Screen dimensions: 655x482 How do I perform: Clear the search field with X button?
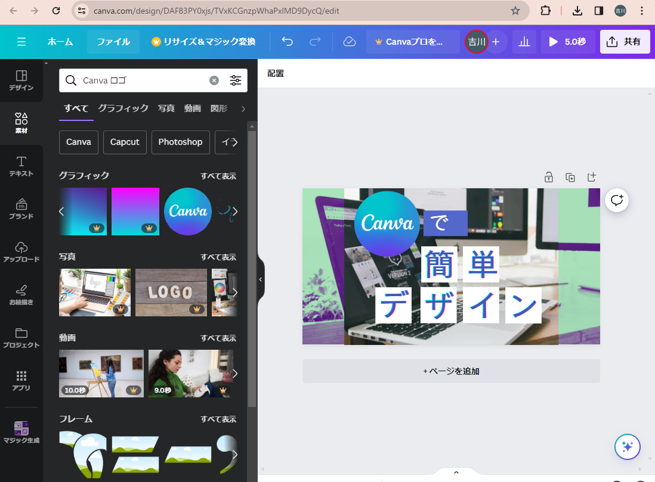[214, 80]
